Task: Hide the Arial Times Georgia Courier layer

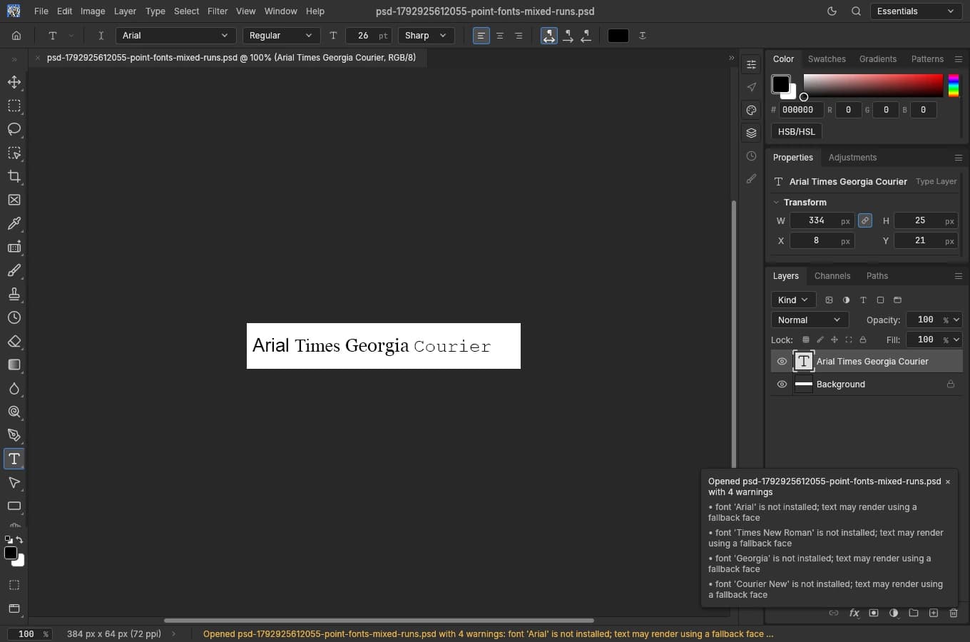Action: 782,362
